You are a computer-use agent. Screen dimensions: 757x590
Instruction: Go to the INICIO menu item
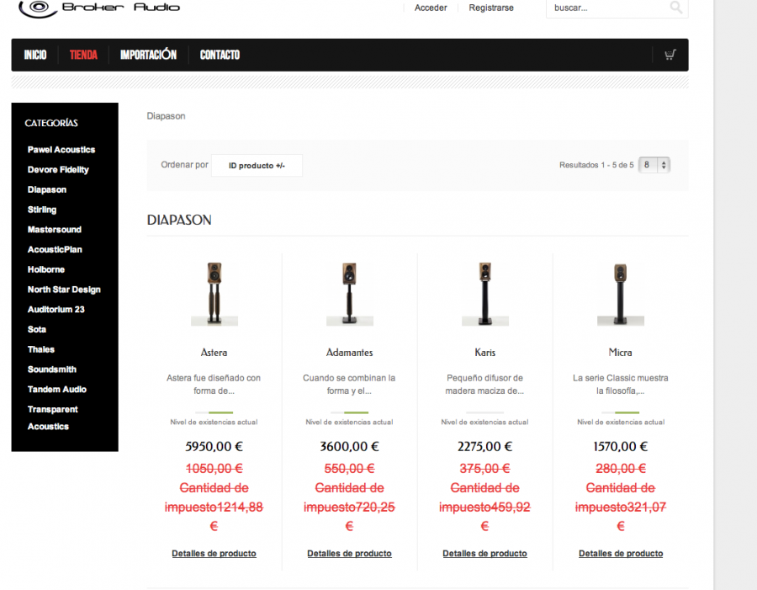[35, 55]
